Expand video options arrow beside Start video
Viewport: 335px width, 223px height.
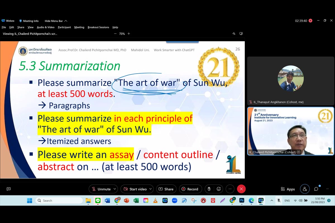[x=150, y=189]
